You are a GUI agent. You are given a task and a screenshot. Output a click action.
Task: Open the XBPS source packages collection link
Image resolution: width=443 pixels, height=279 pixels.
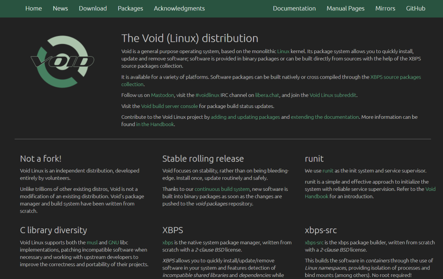pyautogui.click(x=395, y=77)
